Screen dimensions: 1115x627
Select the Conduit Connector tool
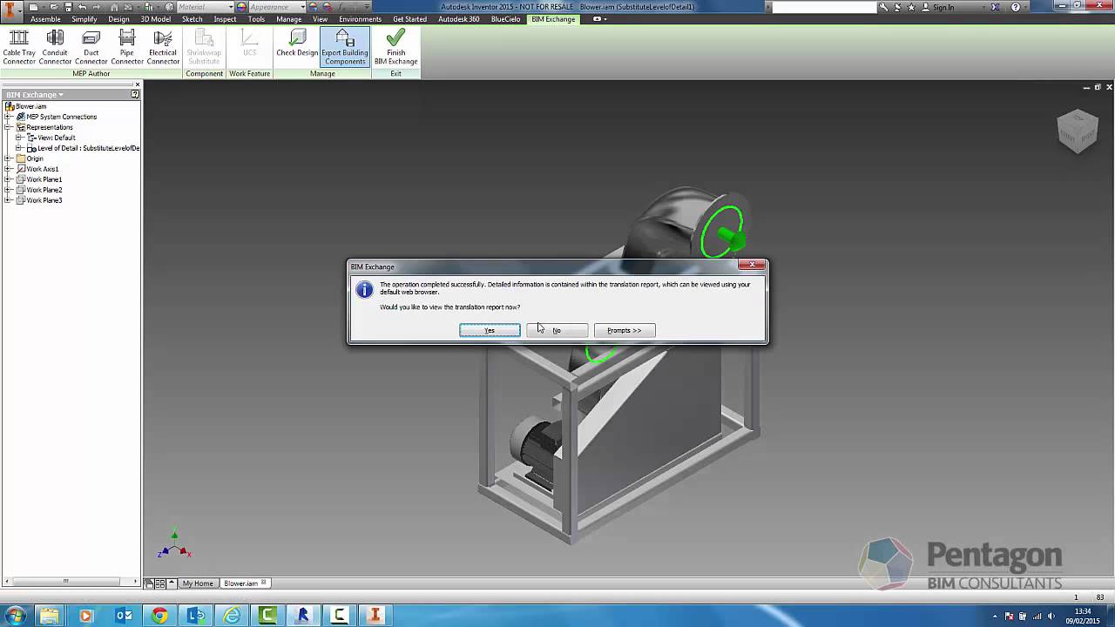click(x=55, y=47)
